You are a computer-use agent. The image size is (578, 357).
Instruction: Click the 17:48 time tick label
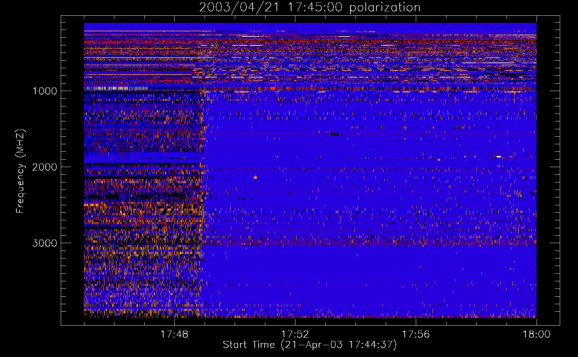(174, 335)
